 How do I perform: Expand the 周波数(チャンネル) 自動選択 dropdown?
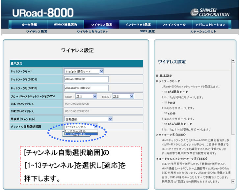tap(88, 119)
